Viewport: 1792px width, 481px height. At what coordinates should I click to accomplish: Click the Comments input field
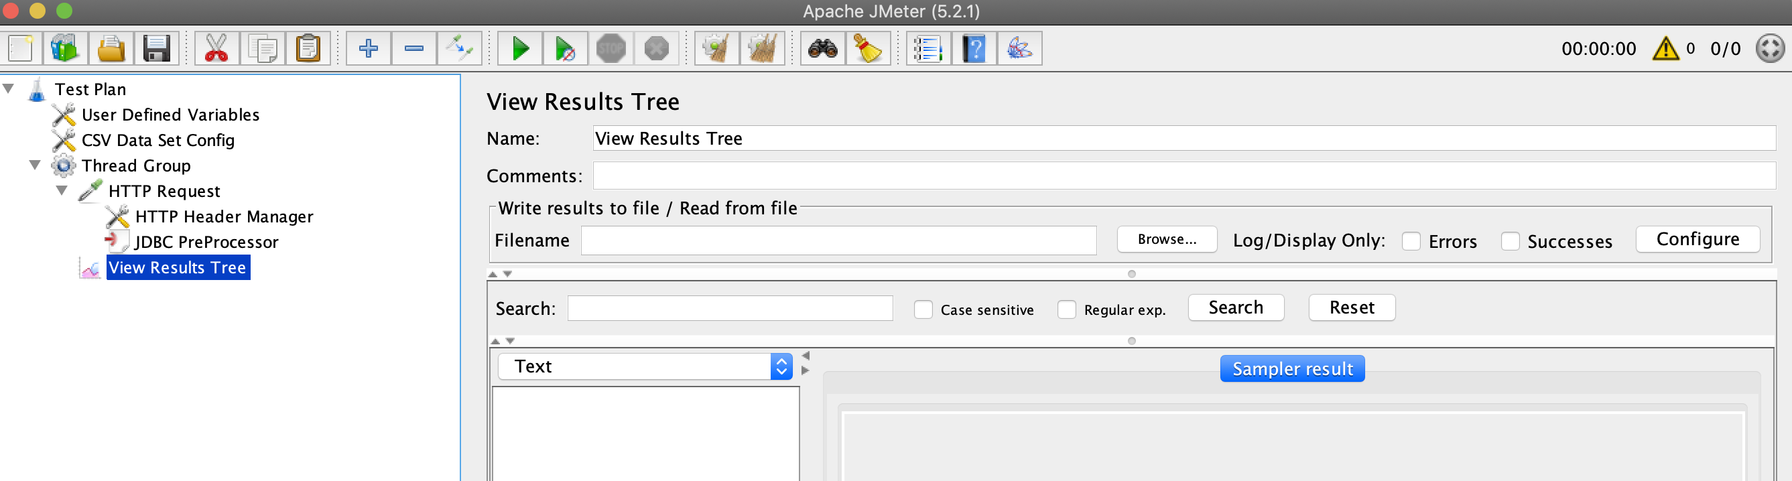click(1184, 176)
